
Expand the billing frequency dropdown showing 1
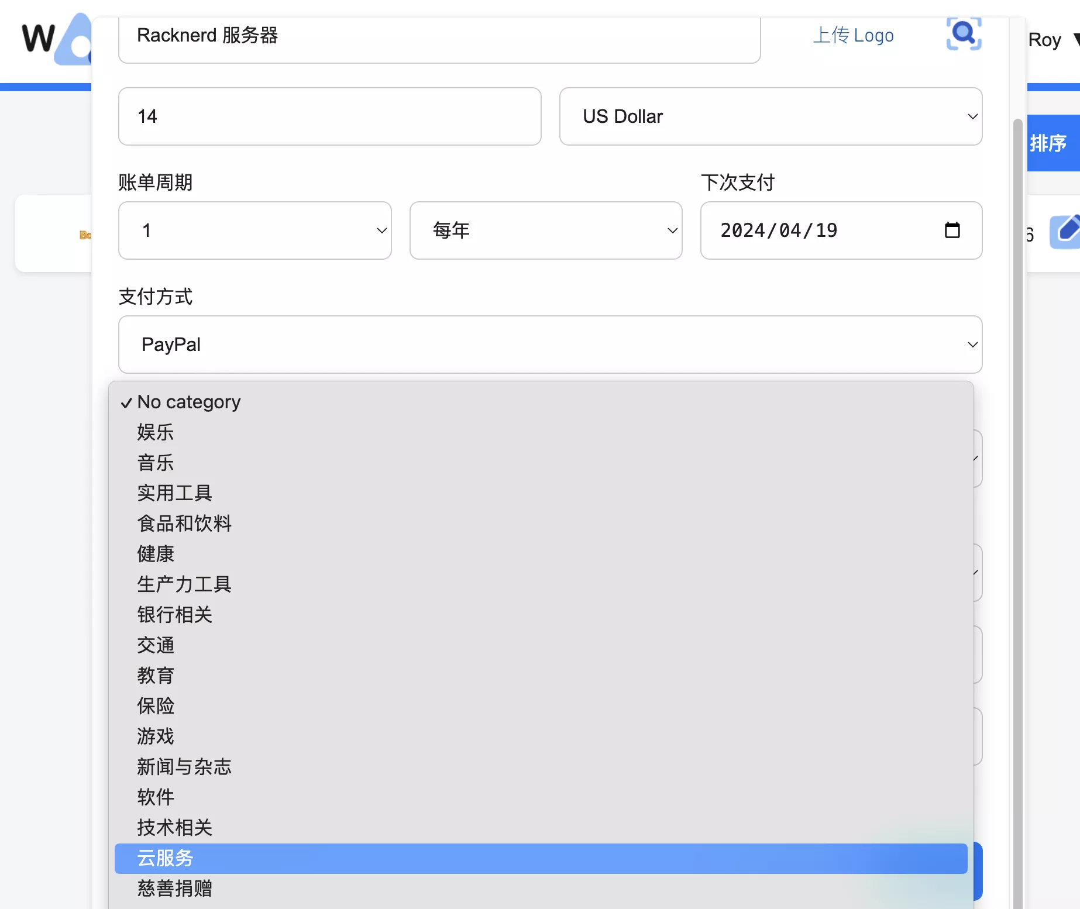[x=254, y=230]
